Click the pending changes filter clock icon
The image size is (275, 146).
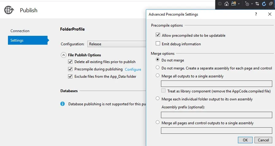[x=247, y=4]
